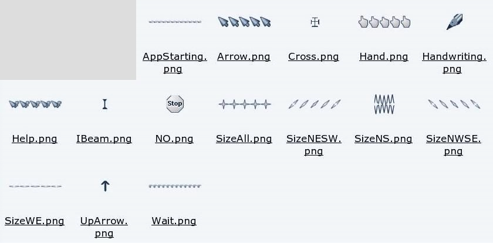493x243 pixels.
Task: Select the SizeNS zigzag cursor image
Action: click(x=384, y=104)
